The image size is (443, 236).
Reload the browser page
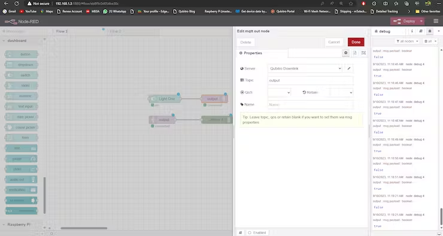click(x=16, y=4)
